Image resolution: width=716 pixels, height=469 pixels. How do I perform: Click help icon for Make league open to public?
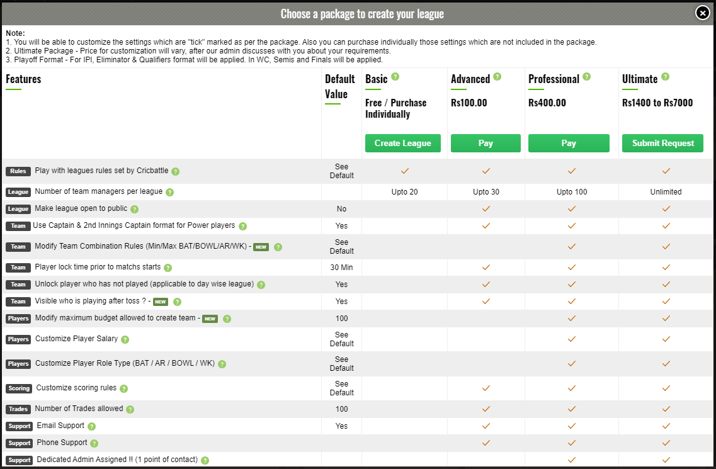[x=134, y=209]
